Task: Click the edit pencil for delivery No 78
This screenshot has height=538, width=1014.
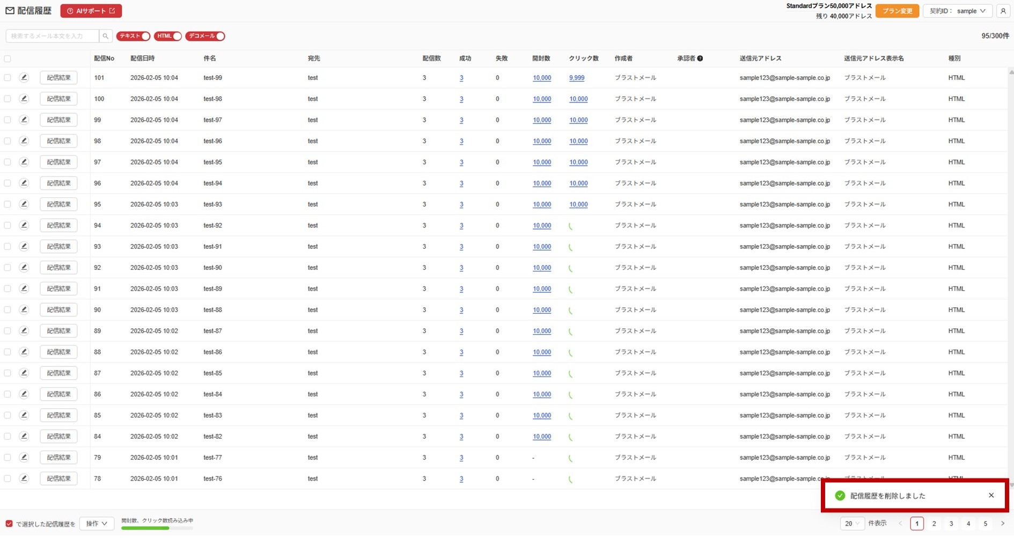Action: coord(24,478)
